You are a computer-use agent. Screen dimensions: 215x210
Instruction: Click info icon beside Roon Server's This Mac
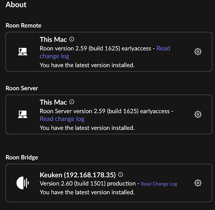tap(72, 102)
